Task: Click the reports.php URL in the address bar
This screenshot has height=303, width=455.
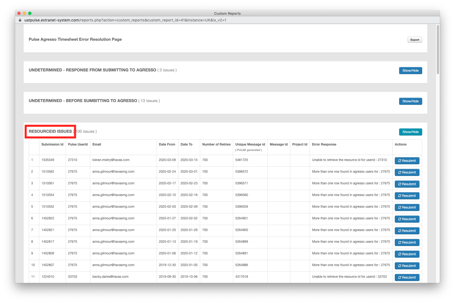Action: tap(125, 20)
